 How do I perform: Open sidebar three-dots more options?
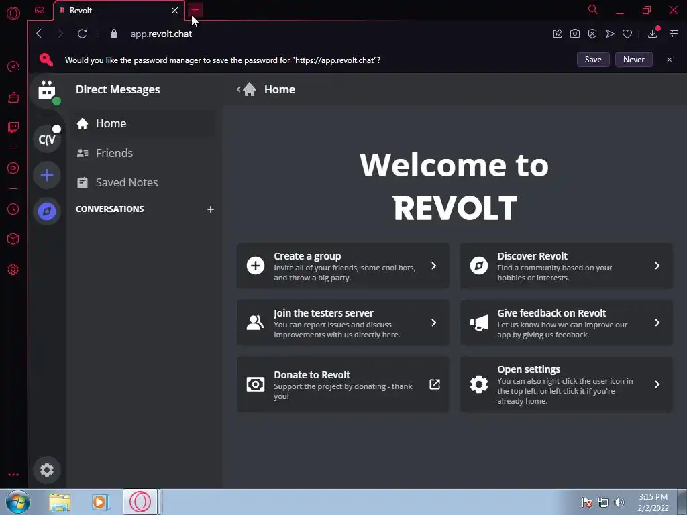13,475
